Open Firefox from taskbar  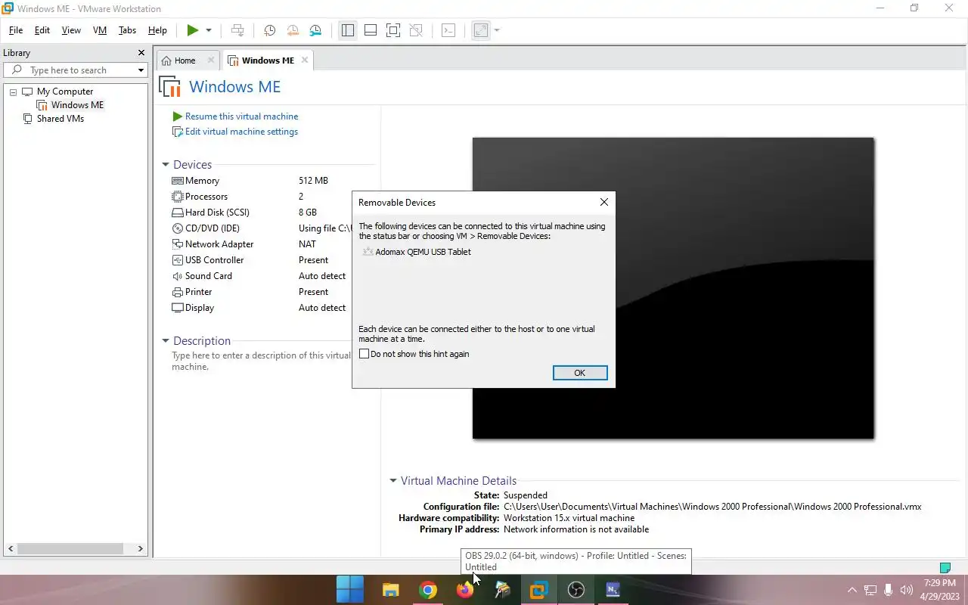tap(465, 590)
